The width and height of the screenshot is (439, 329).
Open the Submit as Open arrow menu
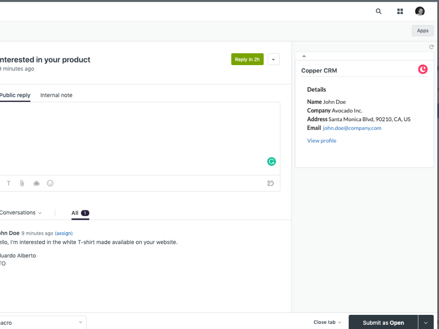click(x=426, y=323)
